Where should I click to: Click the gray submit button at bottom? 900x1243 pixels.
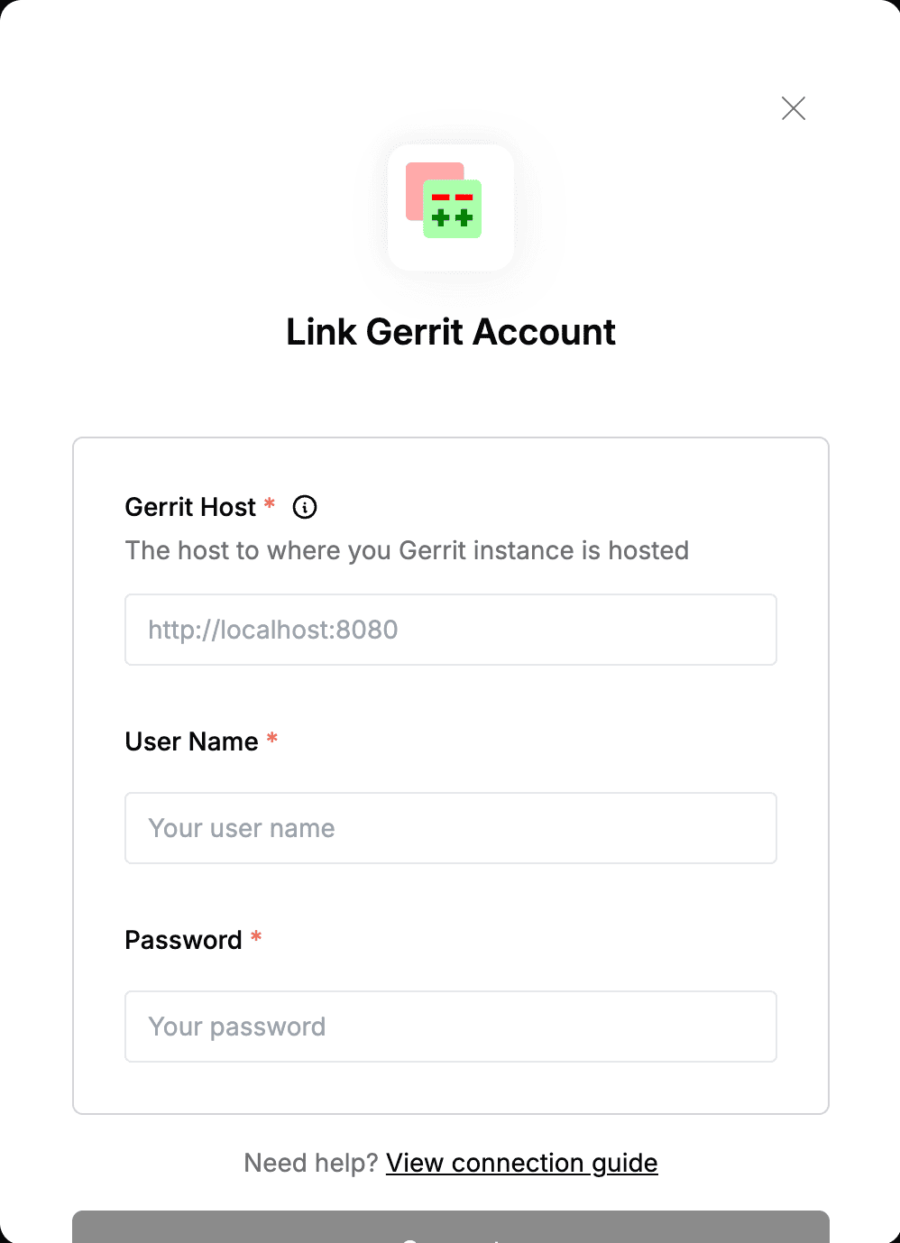(451, 1227)
